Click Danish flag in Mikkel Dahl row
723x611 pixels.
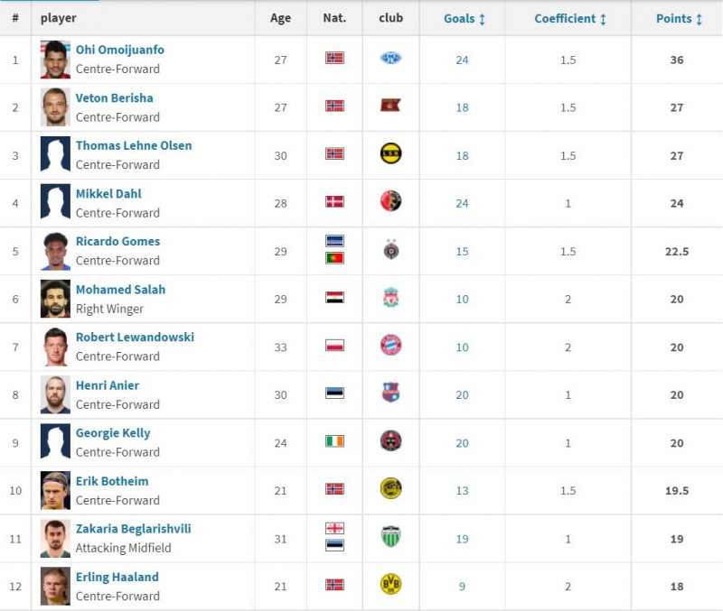(x=334, y=201)
